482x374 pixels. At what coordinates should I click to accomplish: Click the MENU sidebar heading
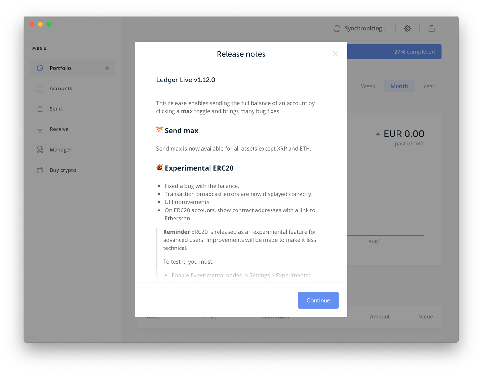click(40, 48)
